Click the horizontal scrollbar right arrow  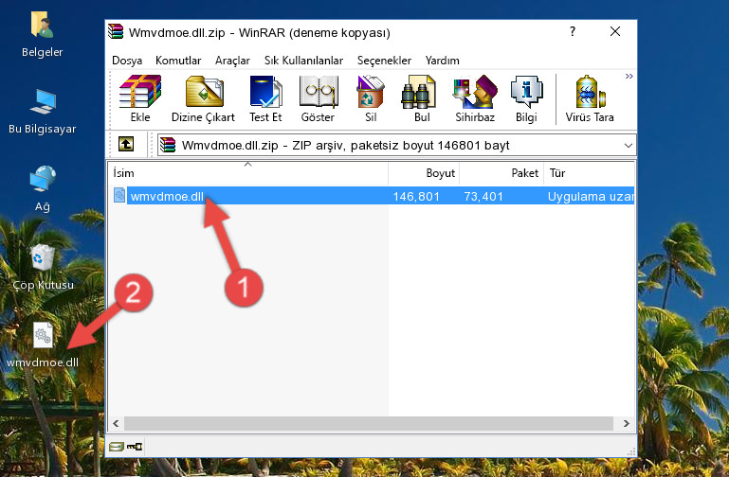pyautogui.click(x=627, y=423)
